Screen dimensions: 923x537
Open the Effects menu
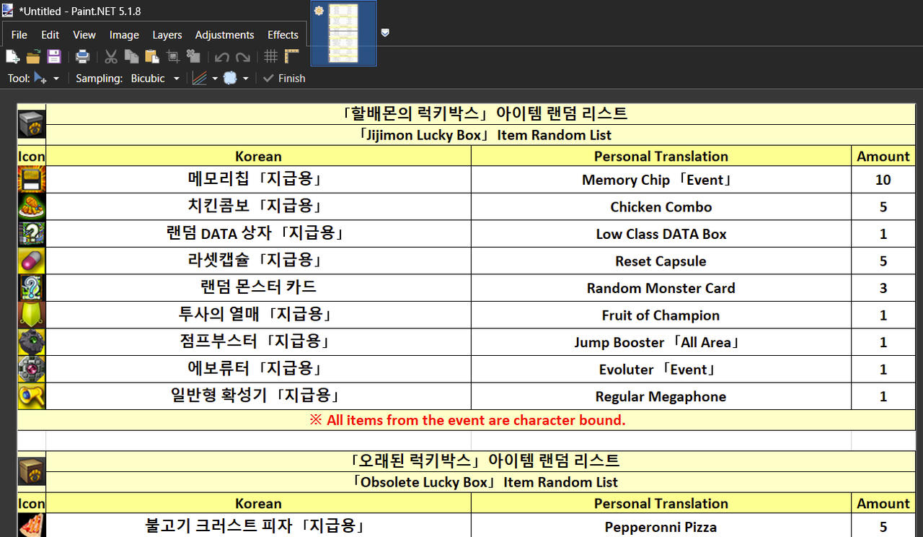pyautogui.click(x=283, y=35)
